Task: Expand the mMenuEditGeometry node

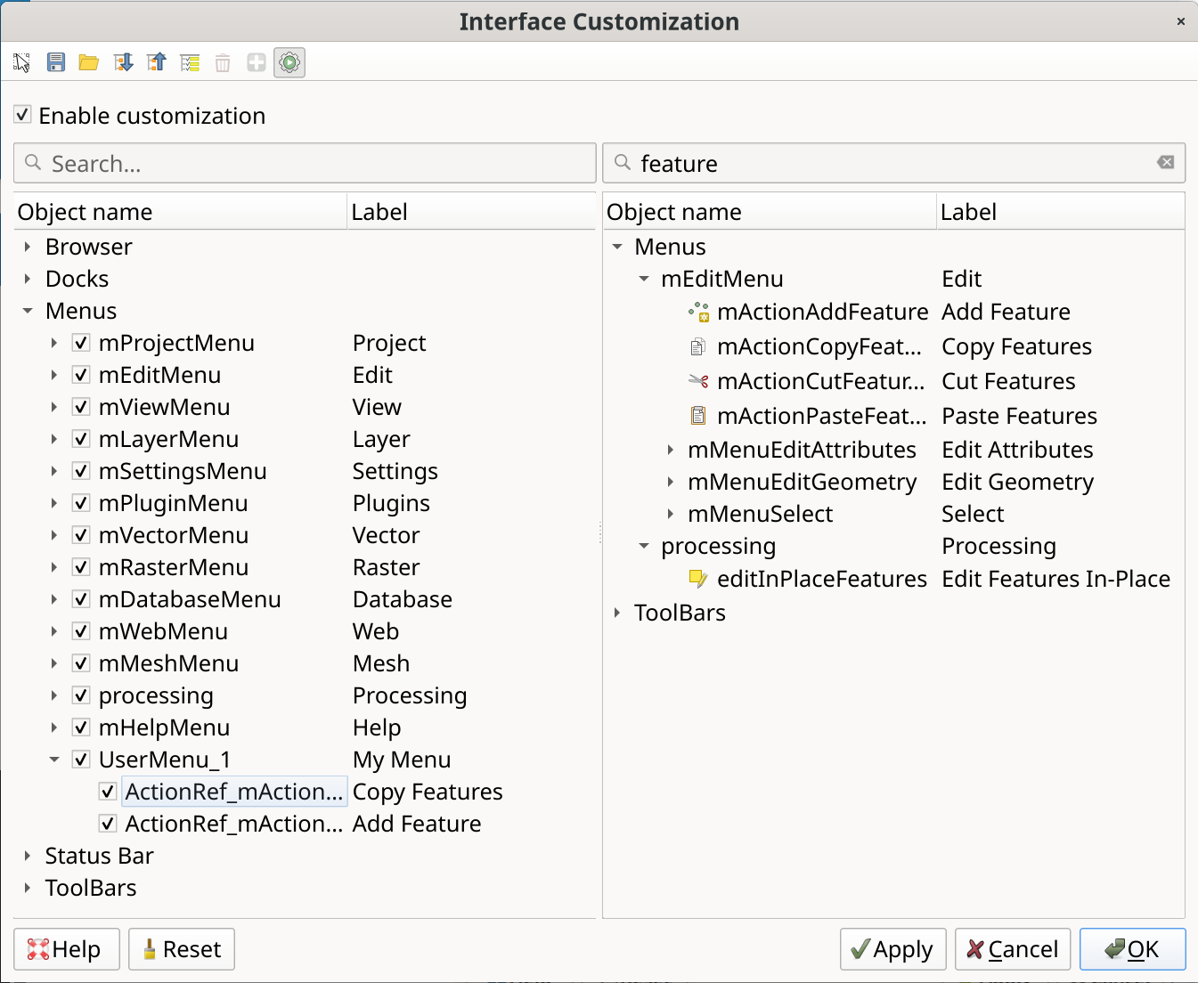Action: [x=671, y=482]
